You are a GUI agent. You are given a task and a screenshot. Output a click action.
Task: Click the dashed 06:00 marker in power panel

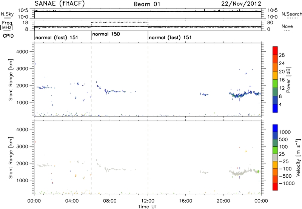point(91,80)
